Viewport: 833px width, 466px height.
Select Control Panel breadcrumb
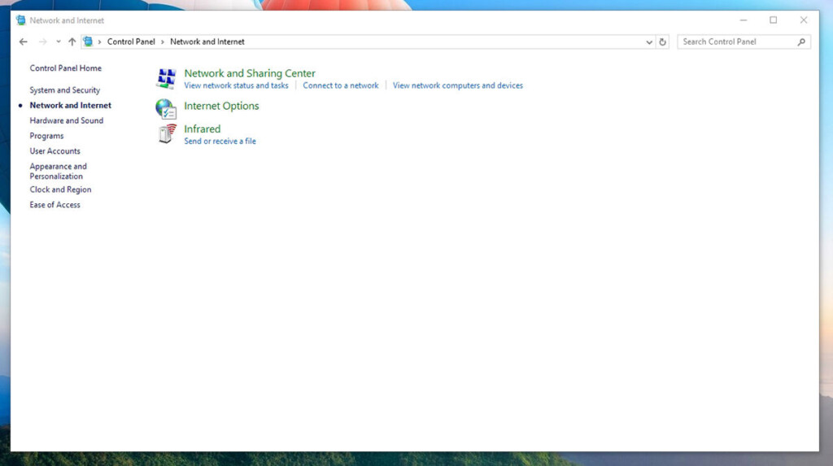point(131,41)
